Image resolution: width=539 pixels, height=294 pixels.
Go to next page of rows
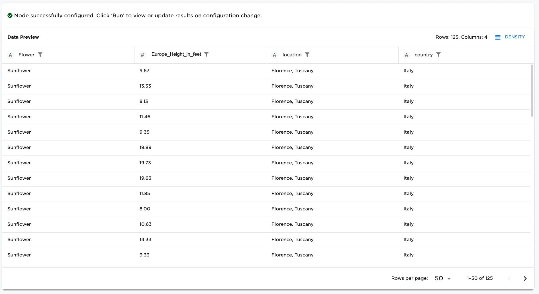point(525,279)
